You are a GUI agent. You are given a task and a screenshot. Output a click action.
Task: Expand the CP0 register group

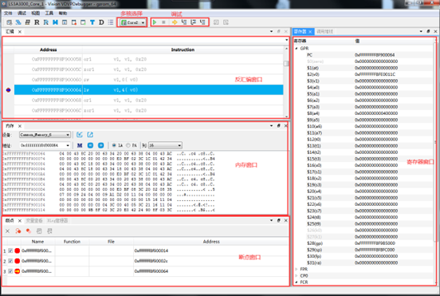coord(297,275)
